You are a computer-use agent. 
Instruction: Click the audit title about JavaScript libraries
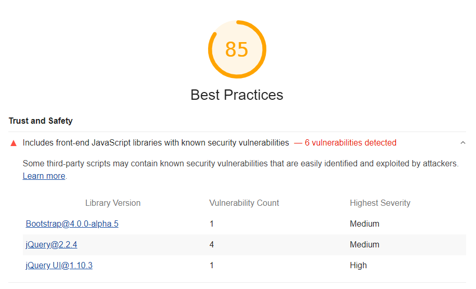point(156,143)
